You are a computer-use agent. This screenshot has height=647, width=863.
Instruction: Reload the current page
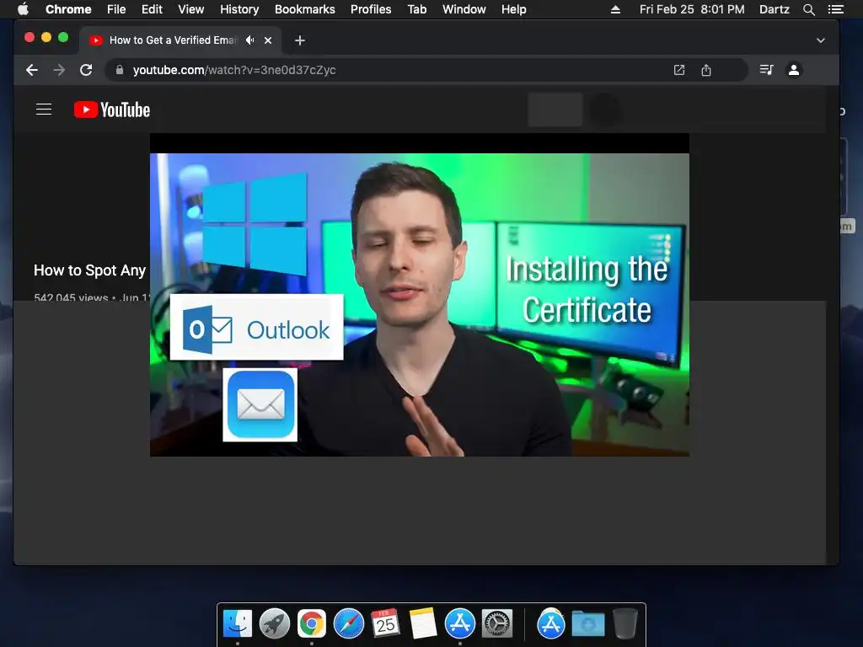click(x=86, y=70)
